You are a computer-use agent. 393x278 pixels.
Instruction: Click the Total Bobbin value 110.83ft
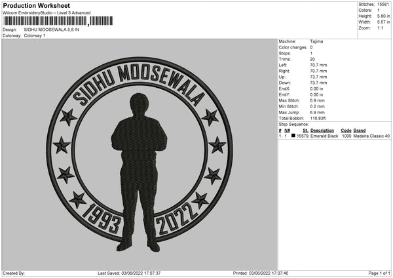tap(318, 118)
